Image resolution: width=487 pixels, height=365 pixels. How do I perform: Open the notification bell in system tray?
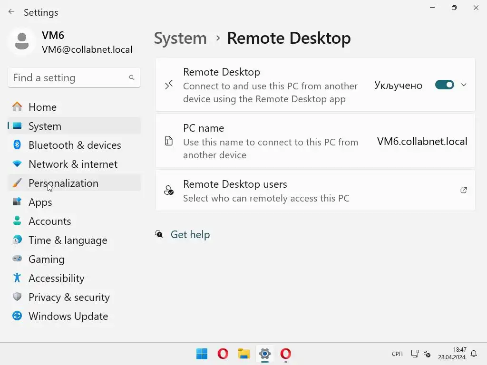[474, 354]
